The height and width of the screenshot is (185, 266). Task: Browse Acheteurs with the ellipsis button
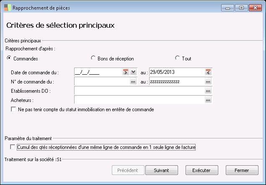coord(208,100)
